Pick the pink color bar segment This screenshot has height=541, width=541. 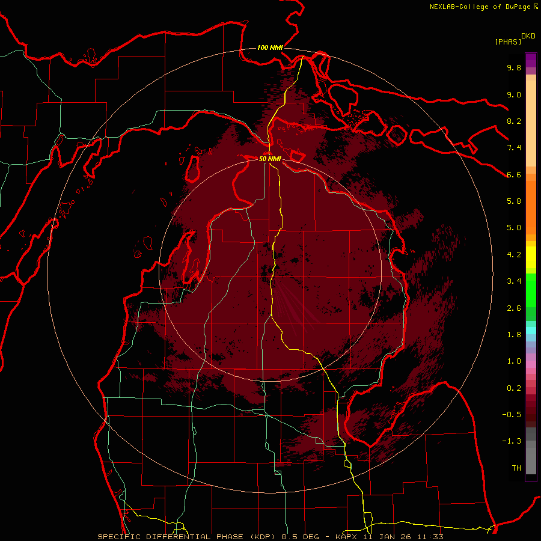point(531,364)
